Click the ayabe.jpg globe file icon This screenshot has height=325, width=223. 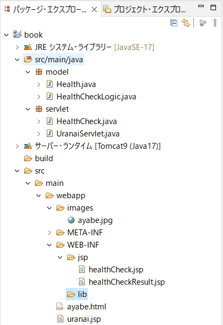(71, 220)
